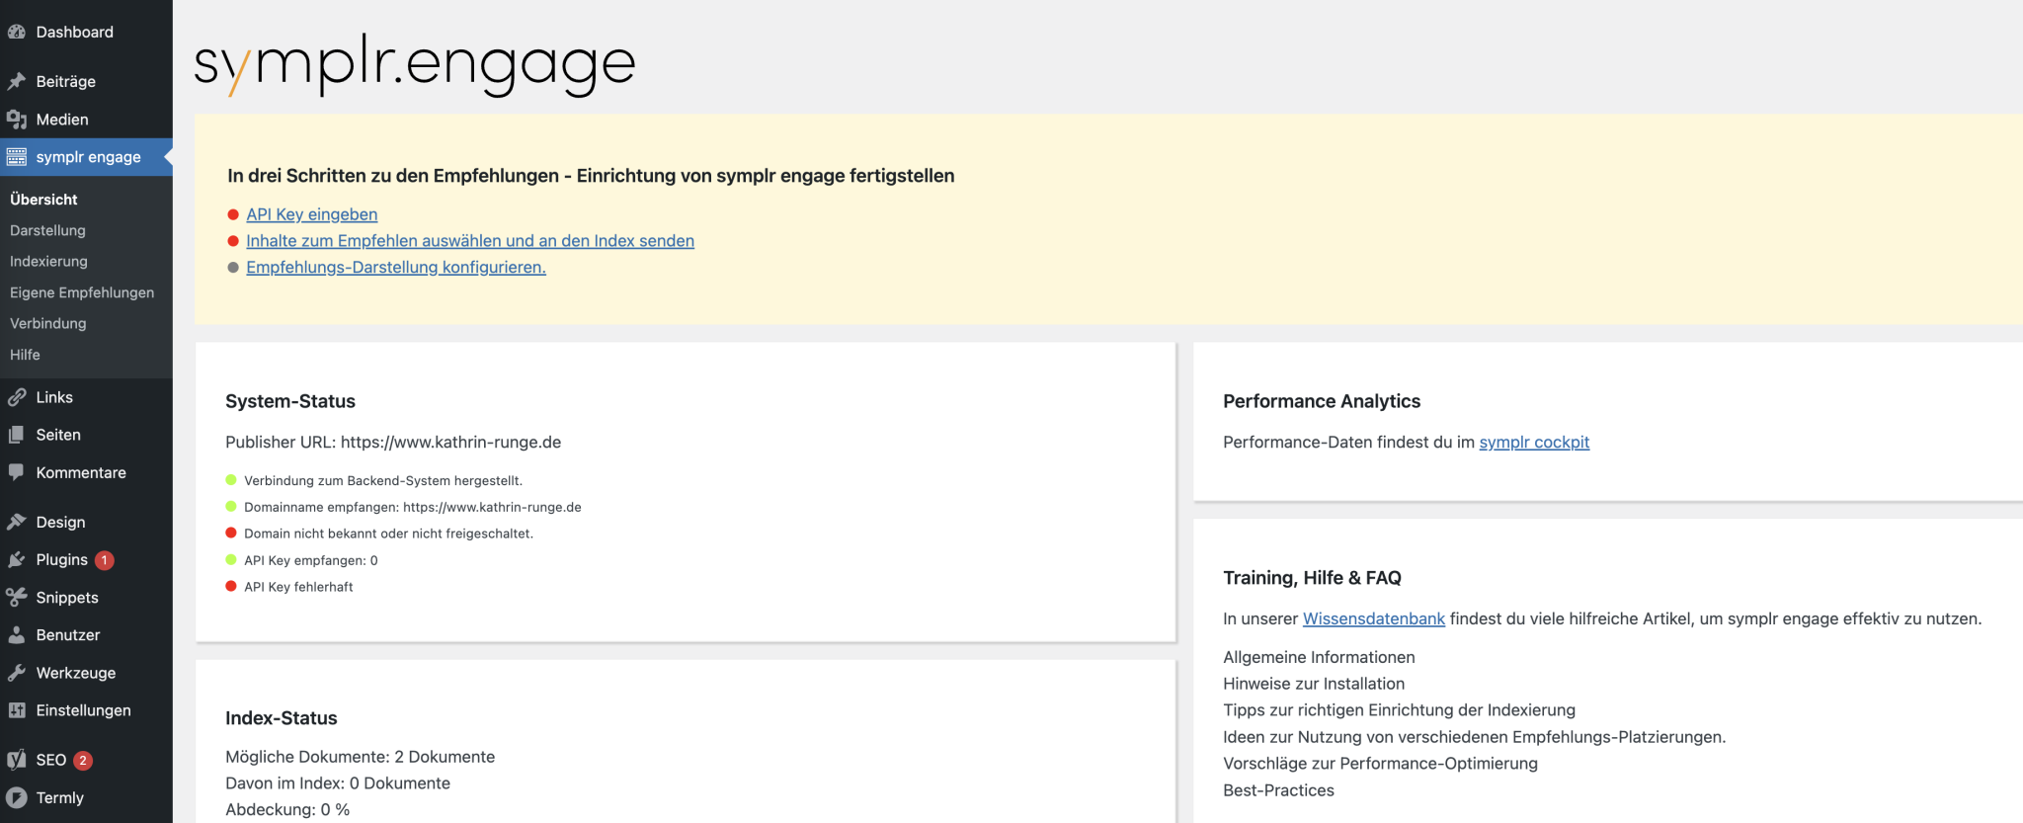Click the symplr engage keyboard icon
The height and width of the screenshot is (823, 2023).
(16, 157)
